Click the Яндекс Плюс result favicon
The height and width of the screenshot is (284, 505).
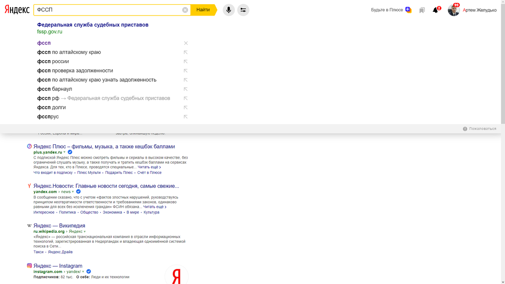(29, 146)
